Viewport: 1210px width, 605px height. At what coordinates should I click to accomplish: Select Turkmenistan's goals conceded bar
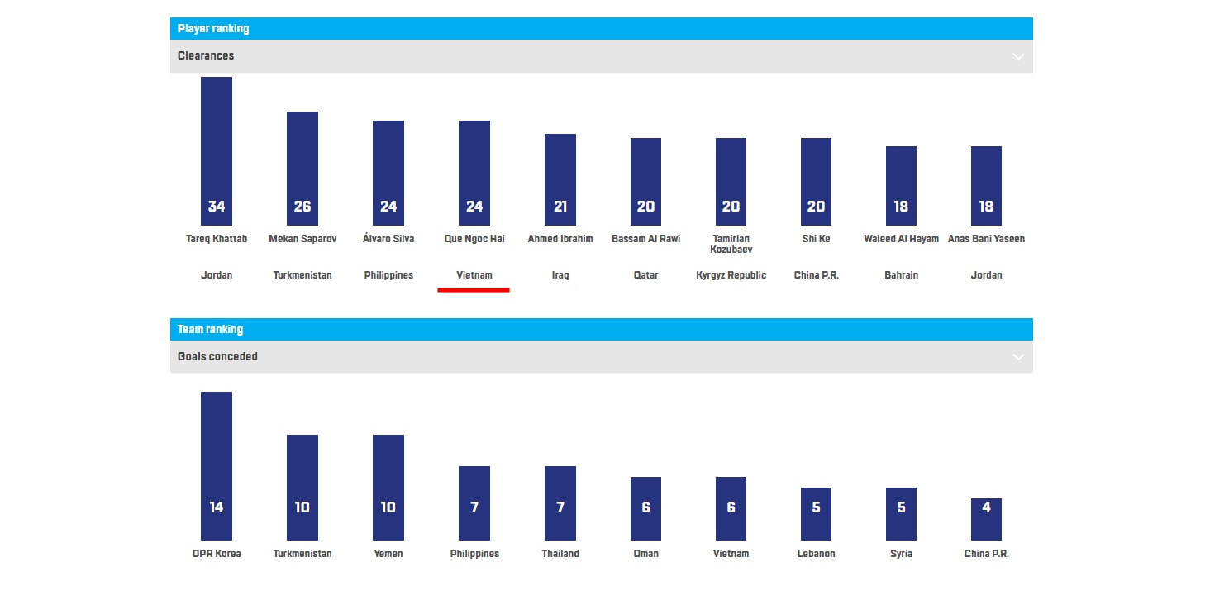pyautogui.click(x=302, y=488)
